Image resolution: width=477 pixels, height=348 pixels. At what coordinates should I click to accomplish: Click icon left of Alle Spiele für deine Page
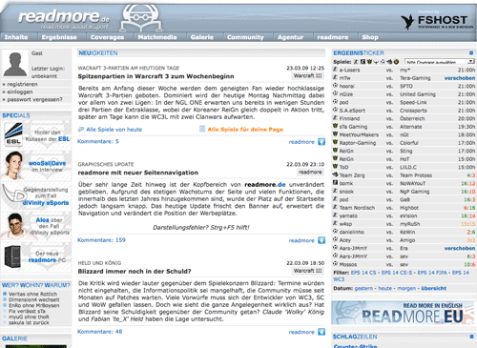coord(202,129)
